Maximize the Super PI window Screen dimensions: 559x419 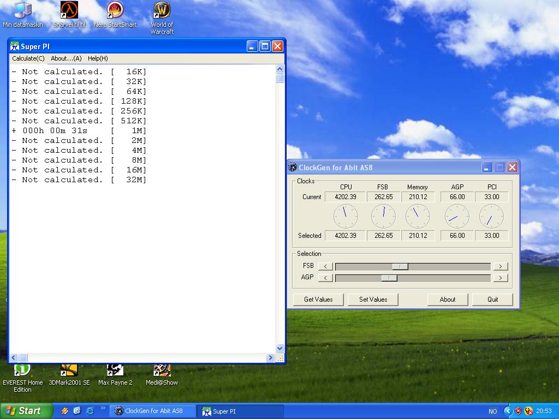pos(265,46)
